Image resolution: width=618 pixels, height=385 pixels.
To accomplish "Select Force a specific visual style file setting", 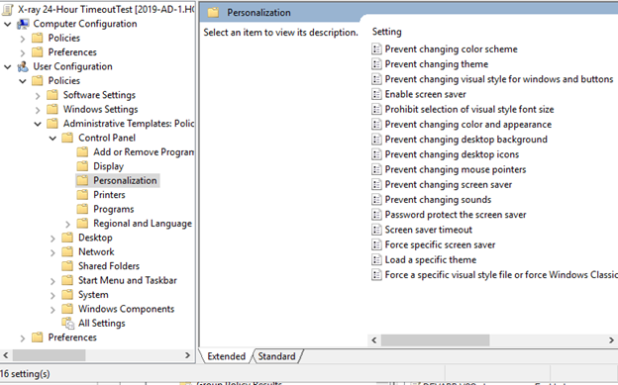I will point(501,275).
